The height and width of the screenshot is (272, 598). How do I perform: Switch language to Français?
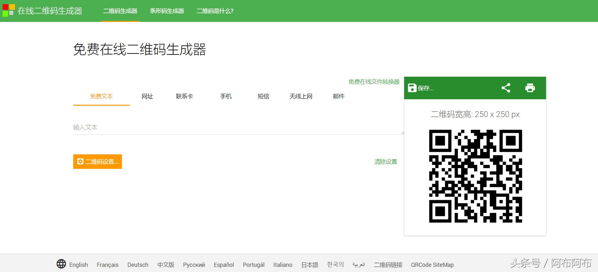pos(108,265)
